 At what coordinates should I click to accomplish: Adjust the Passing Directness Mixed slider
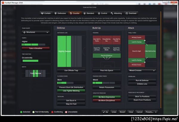[107, 83]
